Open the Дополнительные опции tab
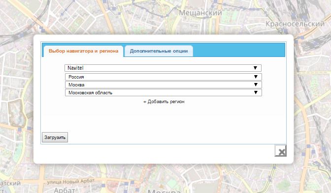This screenshot has height=193, width=331. coord(159,51)
